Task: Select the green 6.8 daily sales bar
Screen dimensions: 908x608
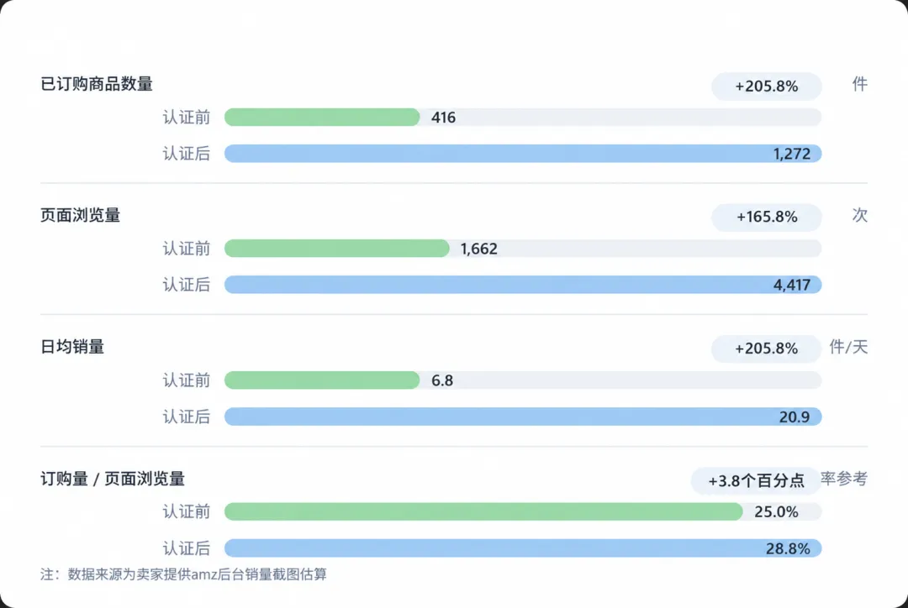Action: (x=322, y=380)
